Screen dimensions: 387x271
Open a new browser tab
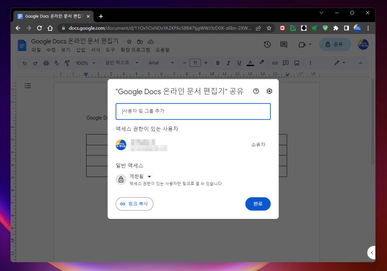tap(101, 16)
